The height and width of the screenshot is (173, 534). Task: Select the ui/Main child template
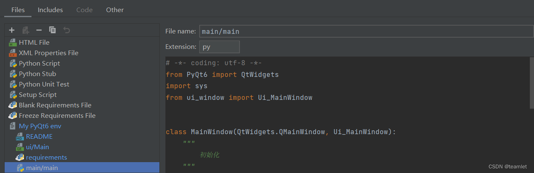coord(82,147)
